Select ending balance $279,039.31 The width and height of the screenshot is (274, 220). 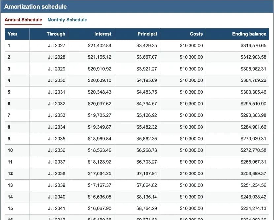tap(254, 139)
